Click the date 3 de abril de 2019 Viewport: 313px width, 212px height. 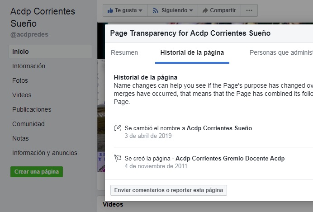pos(148,136)
